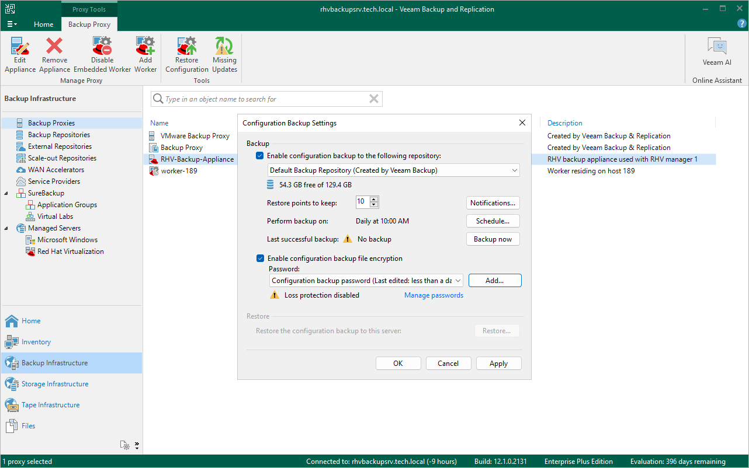Click Cancel in Configuration Backup Settings
749x468 pixels.
pyautogui.click(x=448, y=364)
